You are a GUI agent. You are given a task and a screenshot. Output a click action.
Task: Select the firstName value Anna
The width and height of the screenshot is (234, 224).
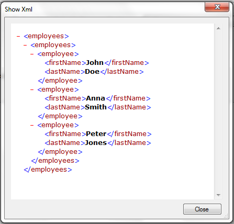point(95,98)
